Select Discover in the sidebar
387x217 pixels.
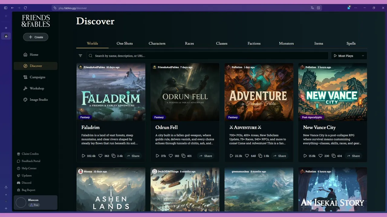35,66
